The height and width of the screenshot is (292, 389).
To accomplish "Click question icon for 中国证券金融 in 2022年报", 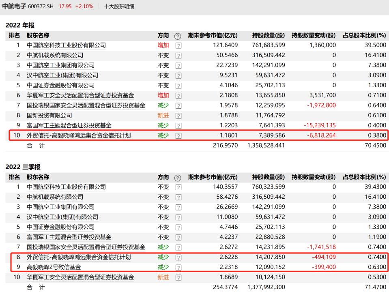I will [178, 86].
